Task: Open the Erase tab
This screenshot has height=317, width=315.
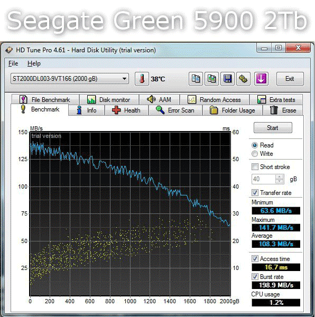Action: pyautogui.click(x=283, y=110)
